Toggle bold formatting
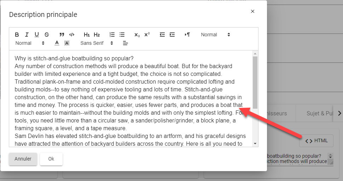This screenshot has width=343, height=181. point(17,35)
